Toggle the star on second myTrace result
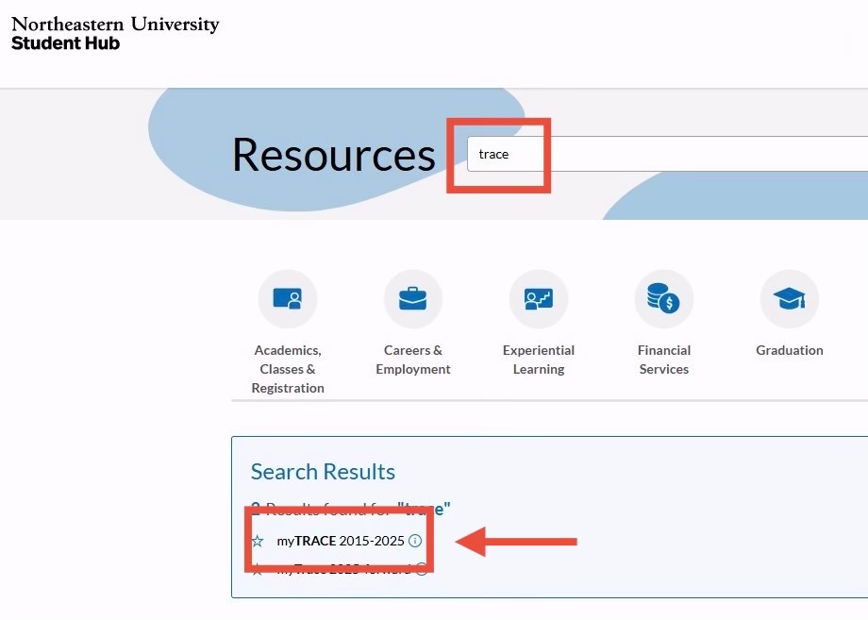Image resolution: width=868 pixels, height=620 pixels. click(x=258, y=570)
